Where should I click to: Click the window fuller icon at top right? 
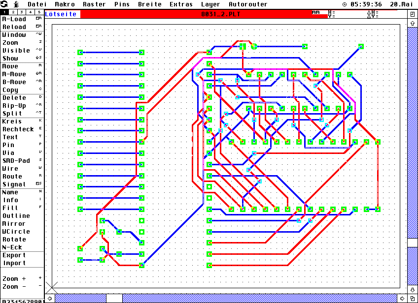(412, 14)
